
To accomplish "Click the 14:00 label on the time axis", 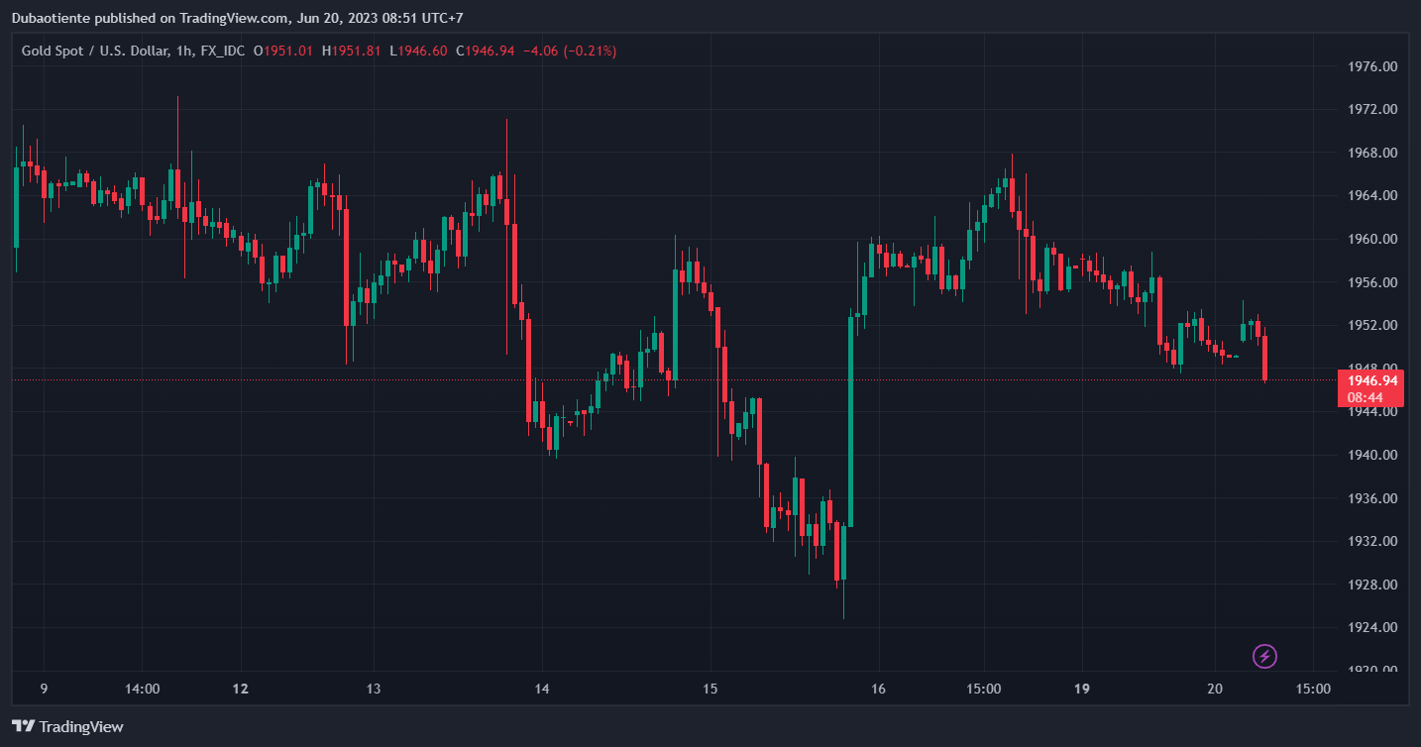I will [x=142, y=689].
